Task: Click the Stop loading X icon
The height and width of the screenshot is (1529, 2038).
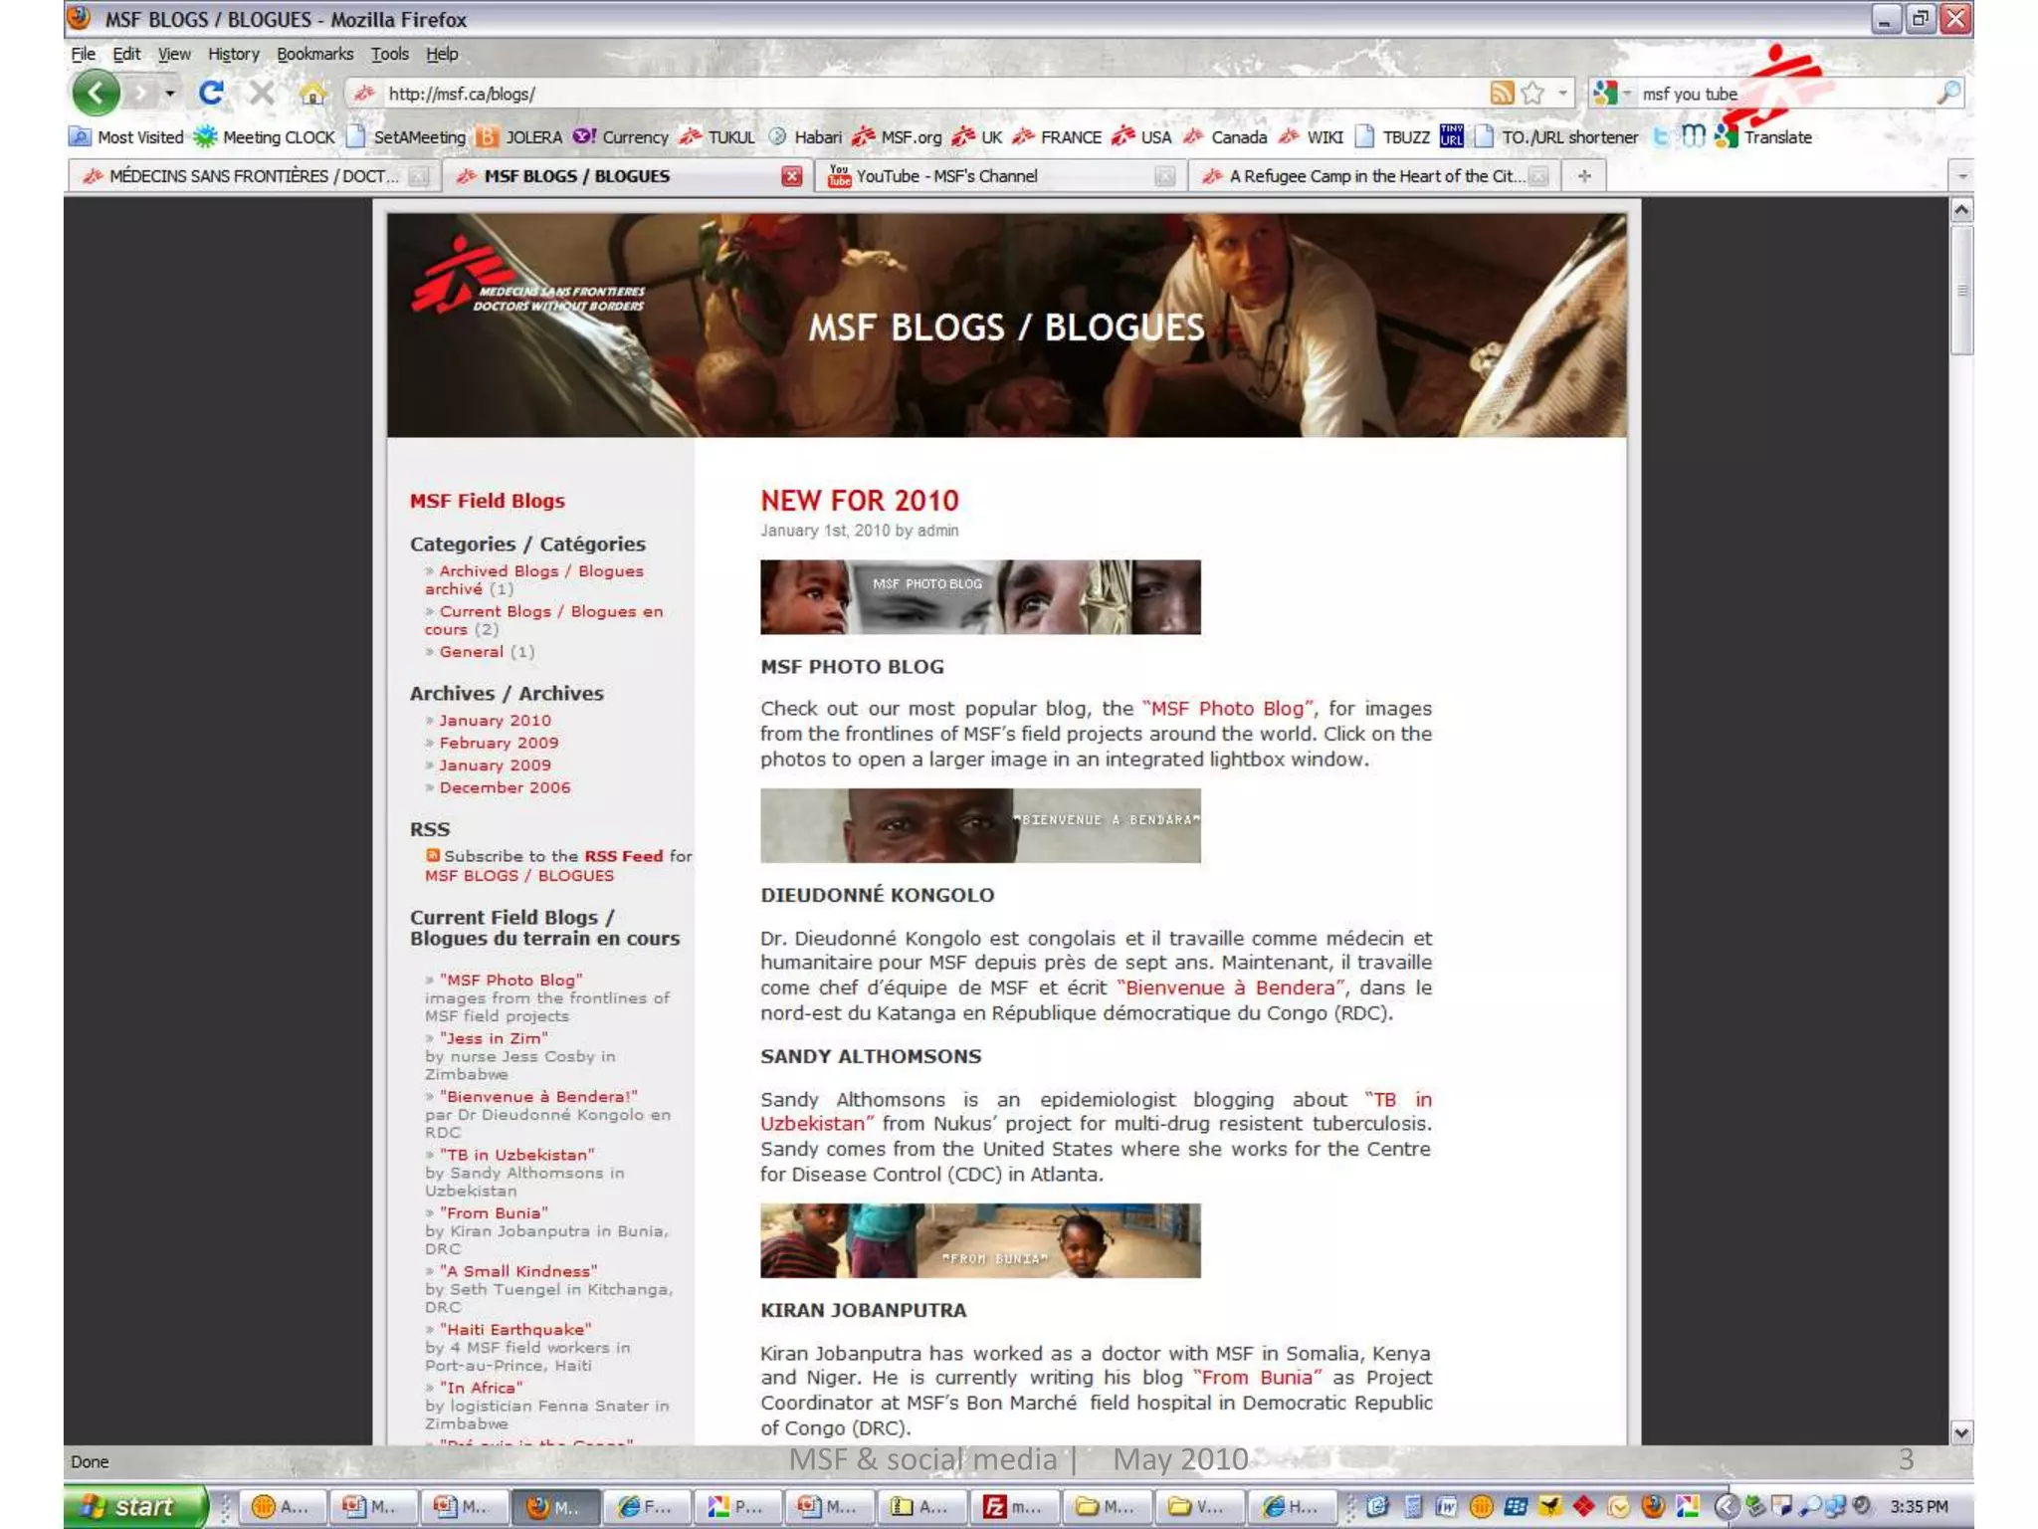Action: coord(262,94)
